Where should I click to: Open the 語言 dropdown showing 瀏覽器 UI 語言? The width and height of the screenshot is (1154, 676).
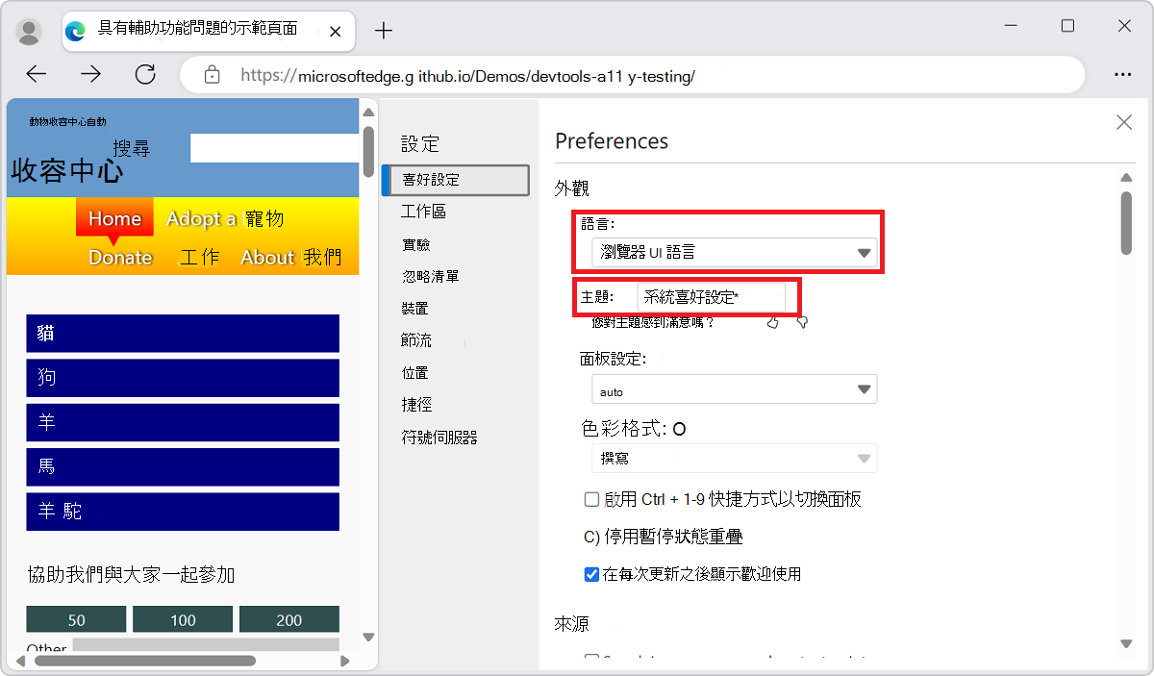[x=734, y=254]
